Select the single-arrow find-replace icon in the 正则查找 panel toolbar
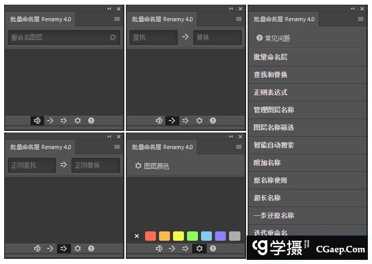Image resolution: width=372 pixels, height=264 pixels. [x=50, y=248]
